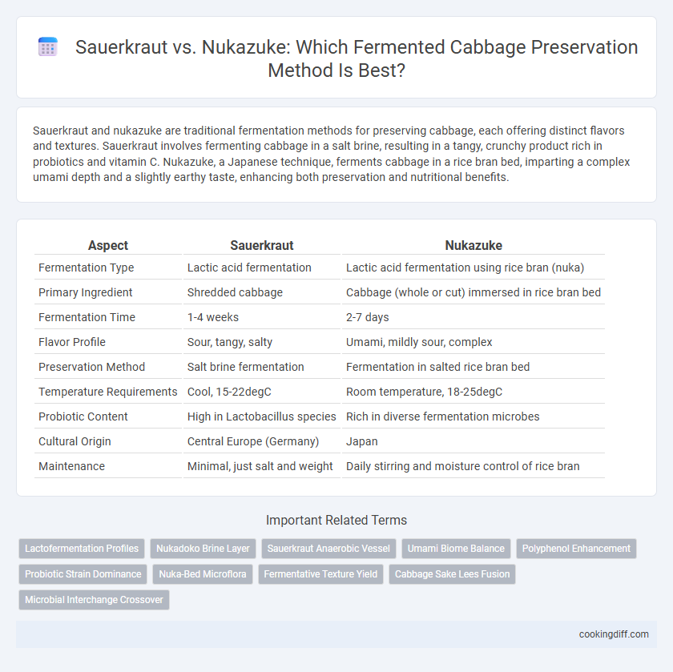
Task: Open the Sauerkraut Anaerobic Vessel tag
Action: (x=328, y=549)
